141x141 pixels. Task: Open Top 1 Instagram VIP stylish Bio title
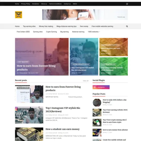click(x=63, y=110)
